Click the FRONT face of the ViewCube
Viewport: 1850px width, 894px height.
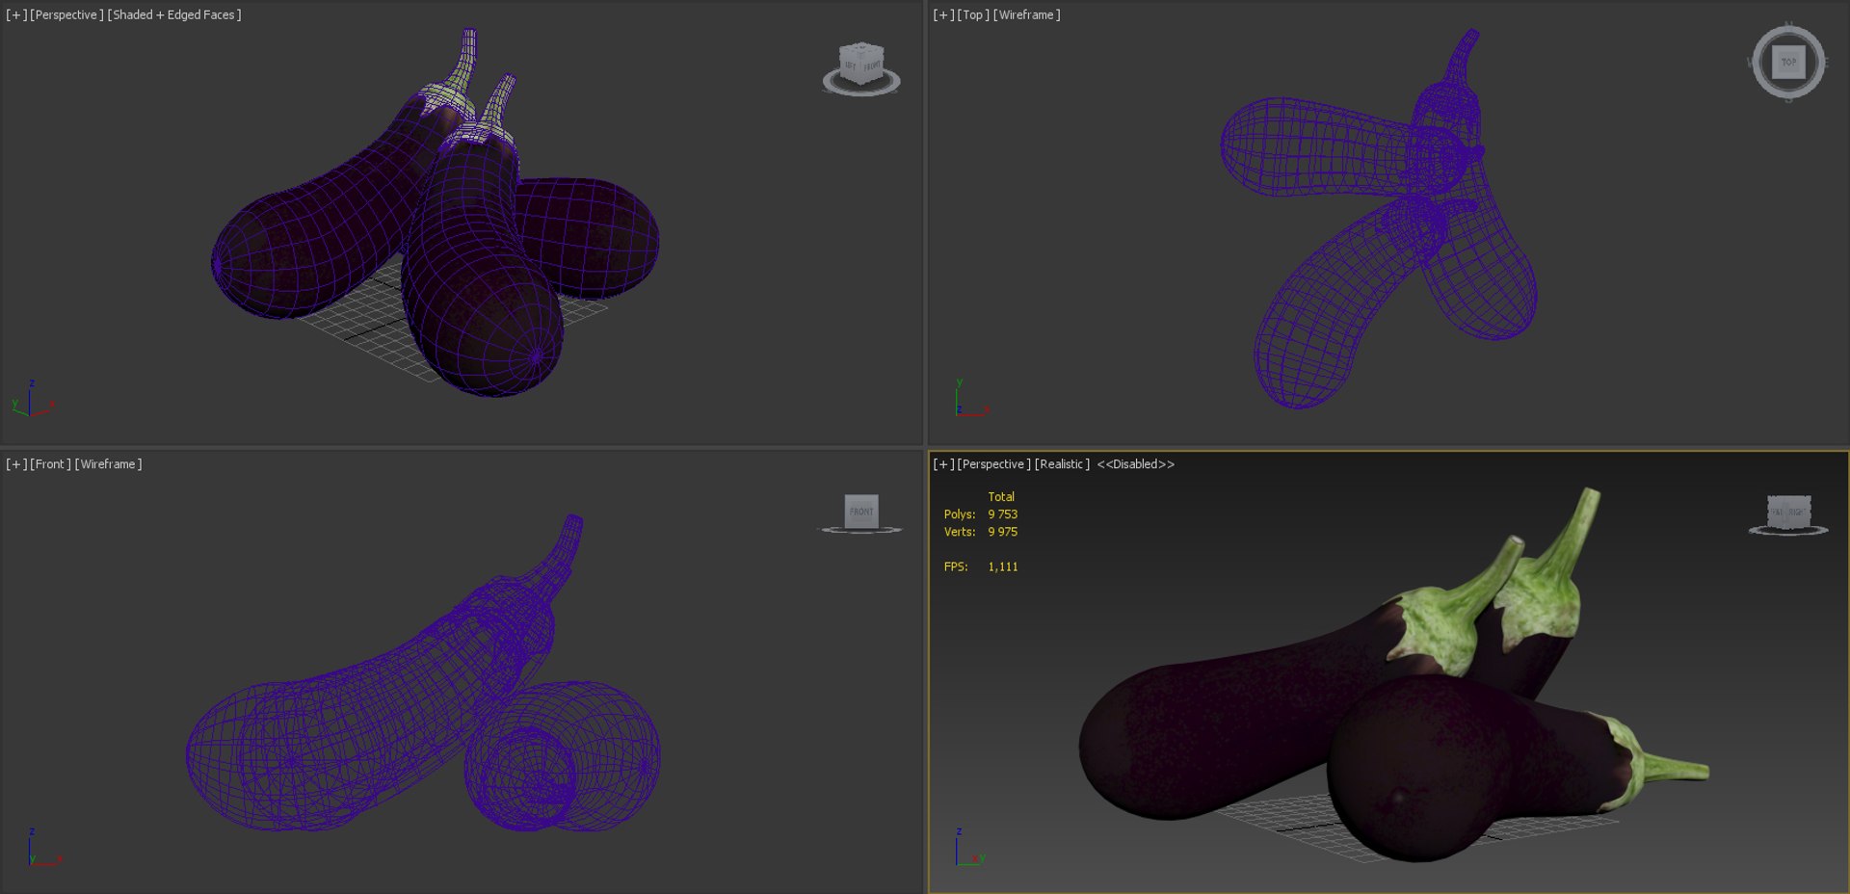(x=861, y=511)
